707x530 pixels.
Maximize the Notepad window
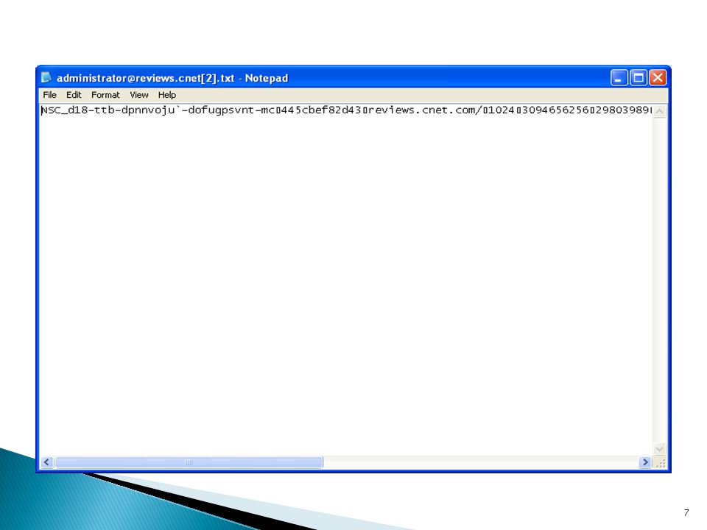coord(638,78)
